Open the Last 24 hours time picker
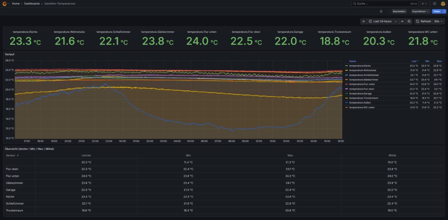Image resolution: width=448 pixels, height=220 pixels. [383, 21]
